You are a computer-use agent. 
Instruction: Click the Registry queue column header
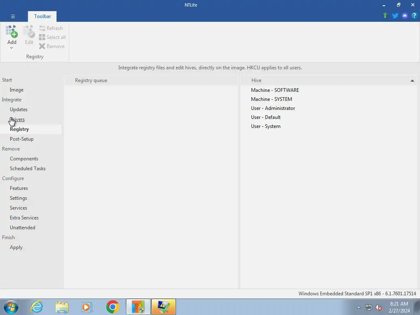tap(151, 80)
